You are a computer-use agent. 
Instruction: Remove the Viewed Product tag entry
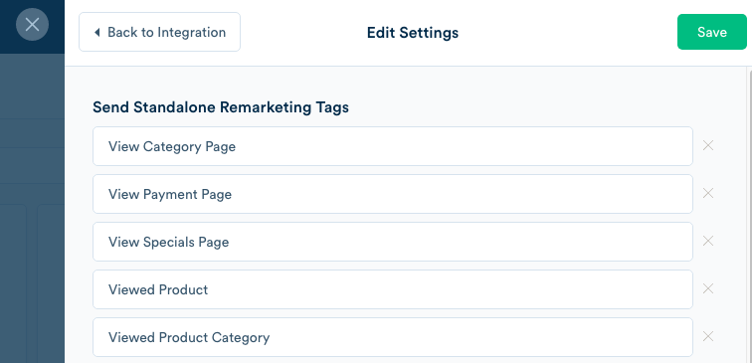(708, 288)
